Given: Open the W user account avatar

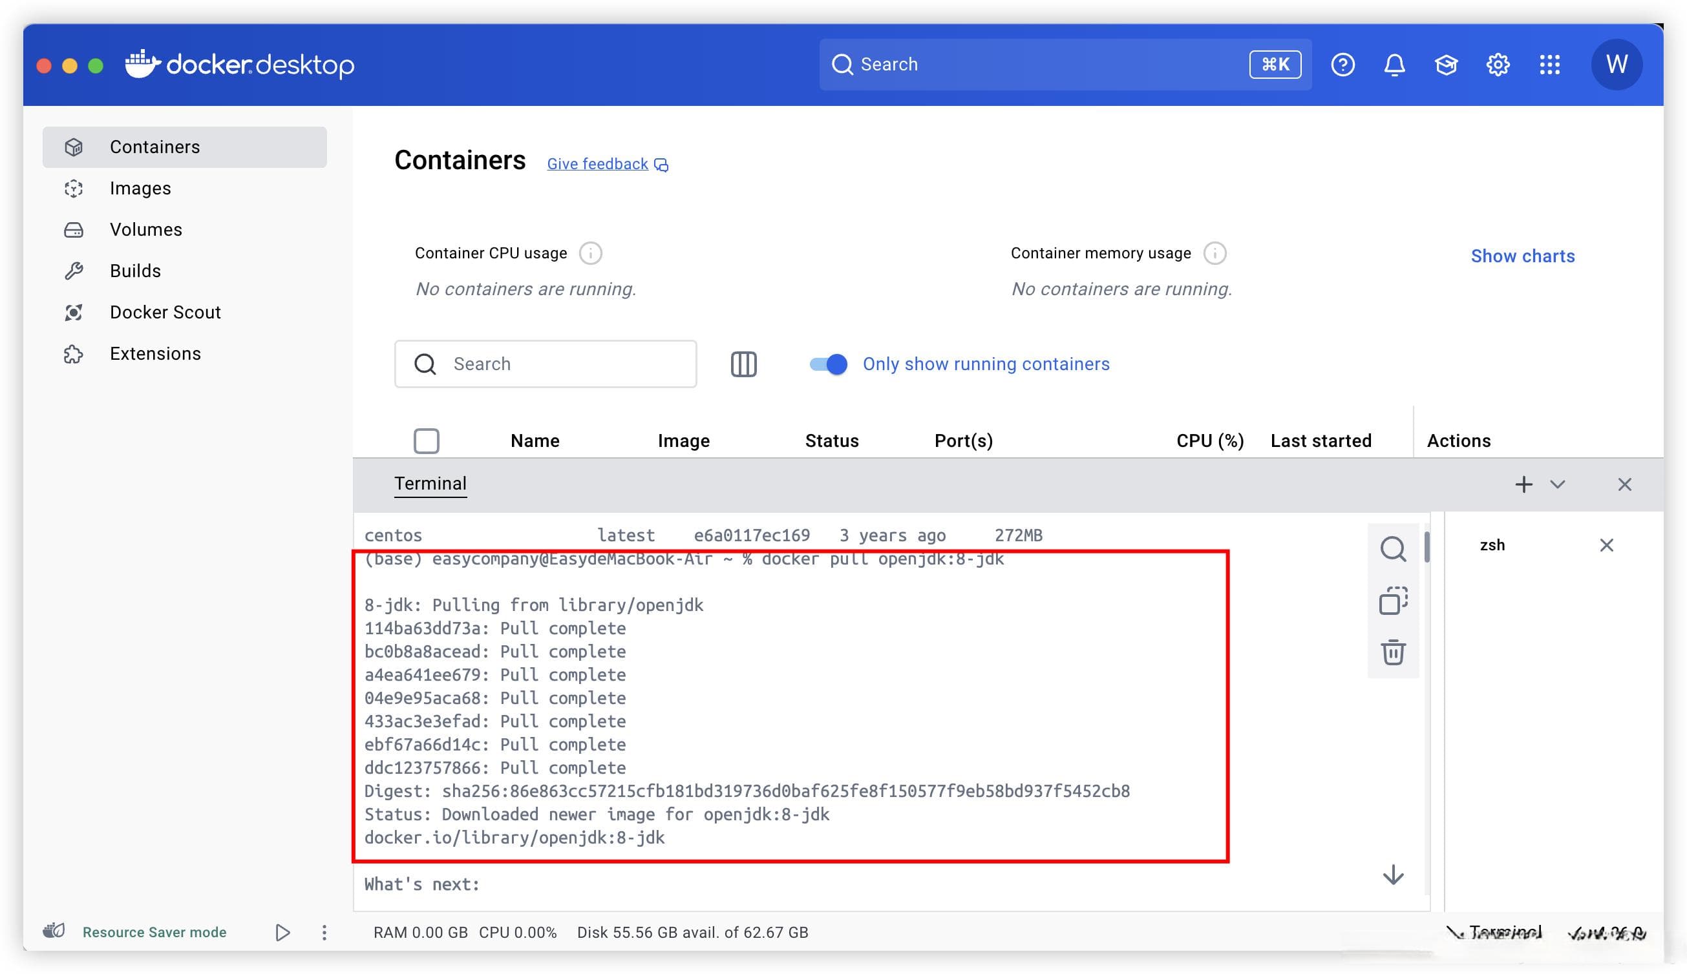Looking at the screenshot, I should pyautogui.click(x=1616, y=64).
